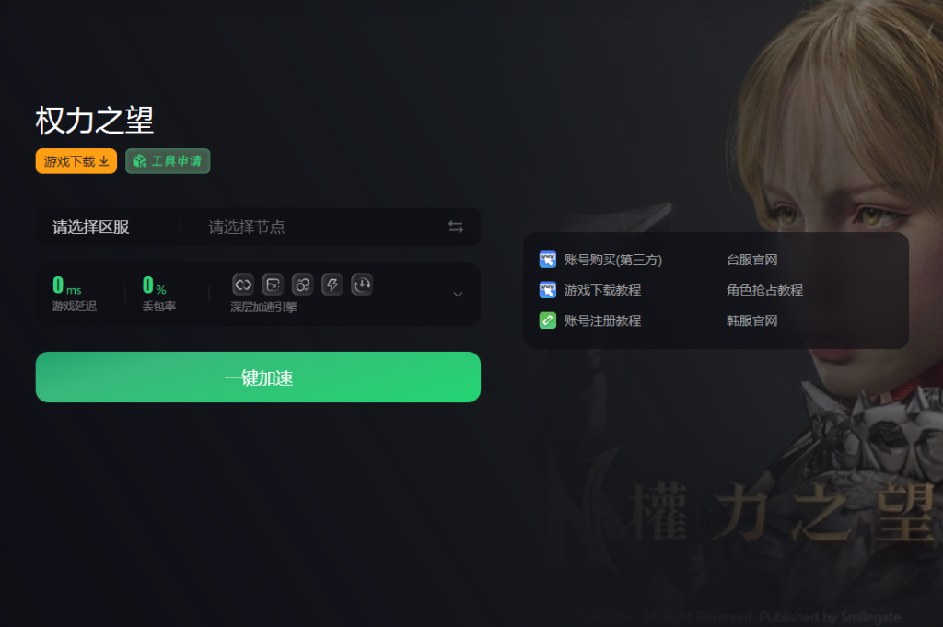Click the lightning bolt acceleration engine icon
This screenshot has height=627, width=943.
click(x=332, y=284)
